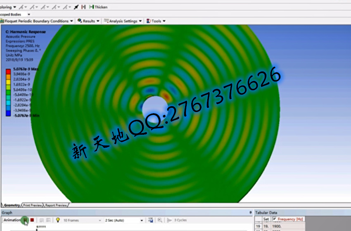
Task: Export the animation as a video file
Action: [x=151, y=220]
